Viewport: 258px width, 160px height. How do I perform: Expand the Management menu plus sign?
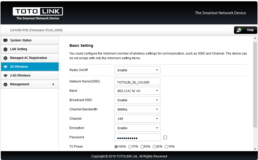tap(53, 84)
